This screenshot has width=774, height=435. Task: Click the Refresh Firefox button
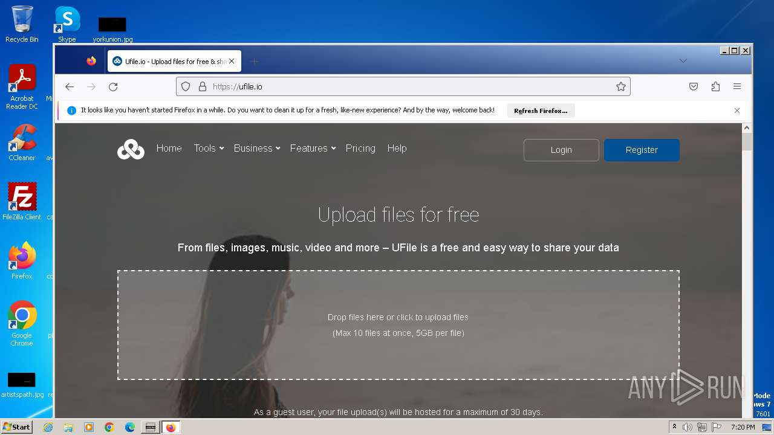[x=541, y=111]
